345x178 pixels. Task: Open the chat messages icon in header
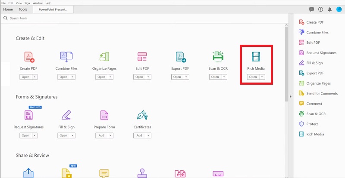[x=311, y=9]
